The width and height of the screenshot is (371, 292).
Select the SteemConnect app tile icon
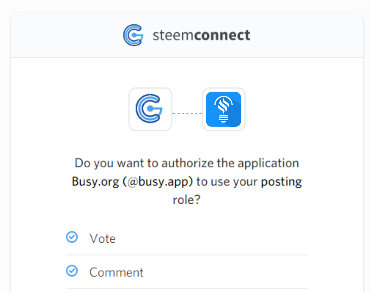[x=149, y=109]
